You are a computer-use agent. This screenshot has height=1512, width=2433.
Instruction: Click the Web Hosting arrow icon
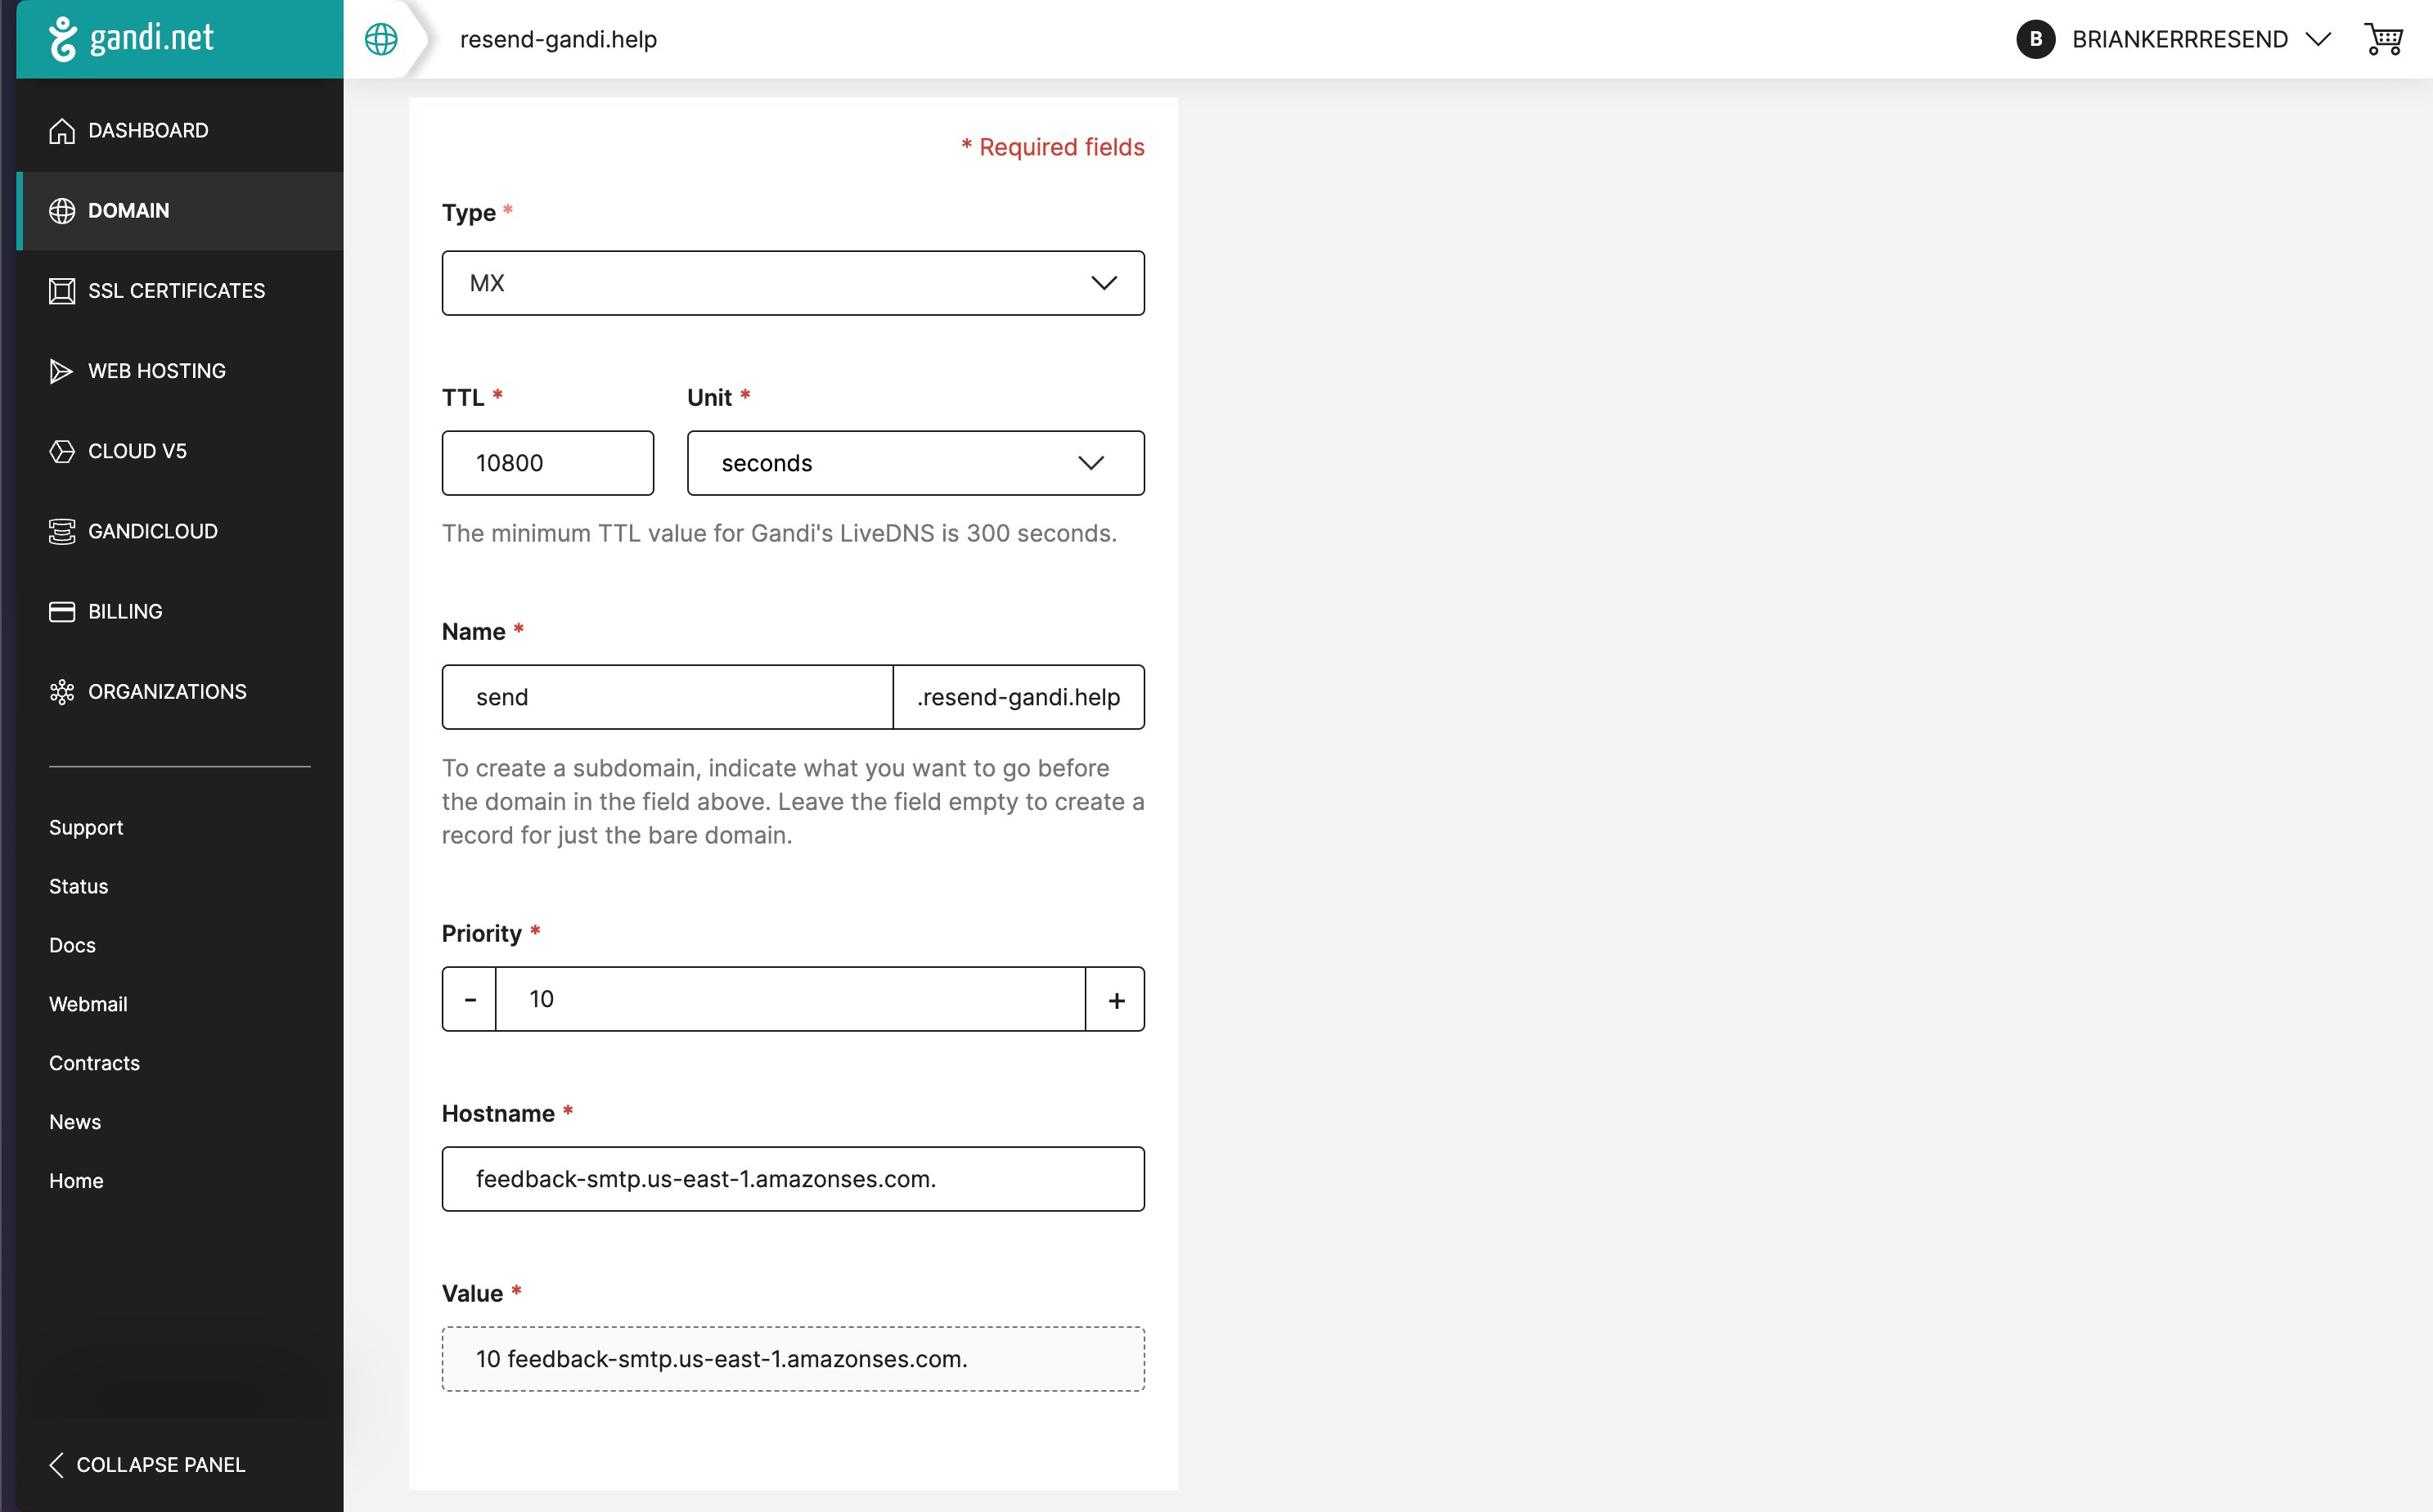[61, 371]
